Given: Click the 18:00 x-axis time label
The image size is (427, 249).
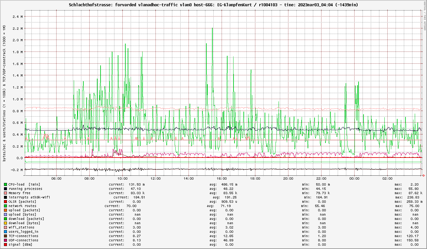Looking at the screenshot, I should (x=255, y=178).
